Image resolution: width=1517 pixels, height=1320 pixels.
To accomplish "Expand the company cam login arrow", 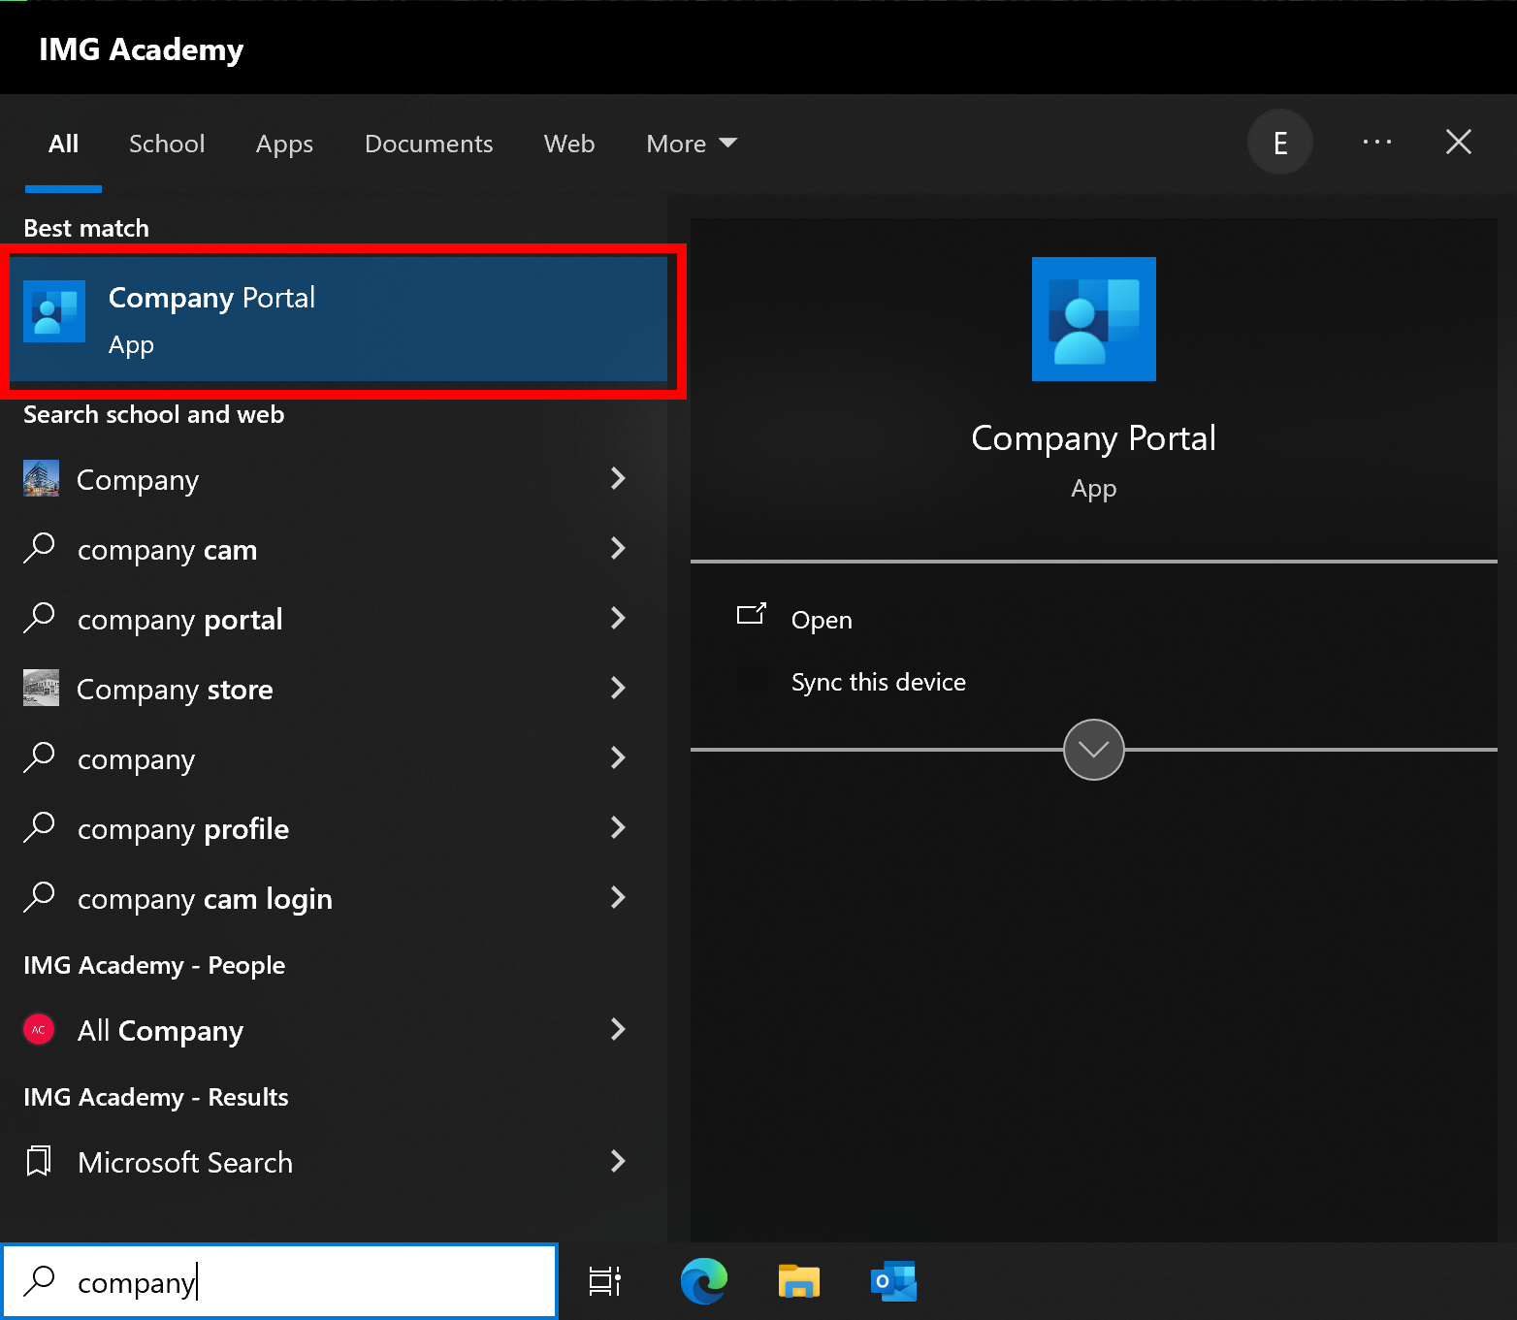I will click(x=618, y=897).
